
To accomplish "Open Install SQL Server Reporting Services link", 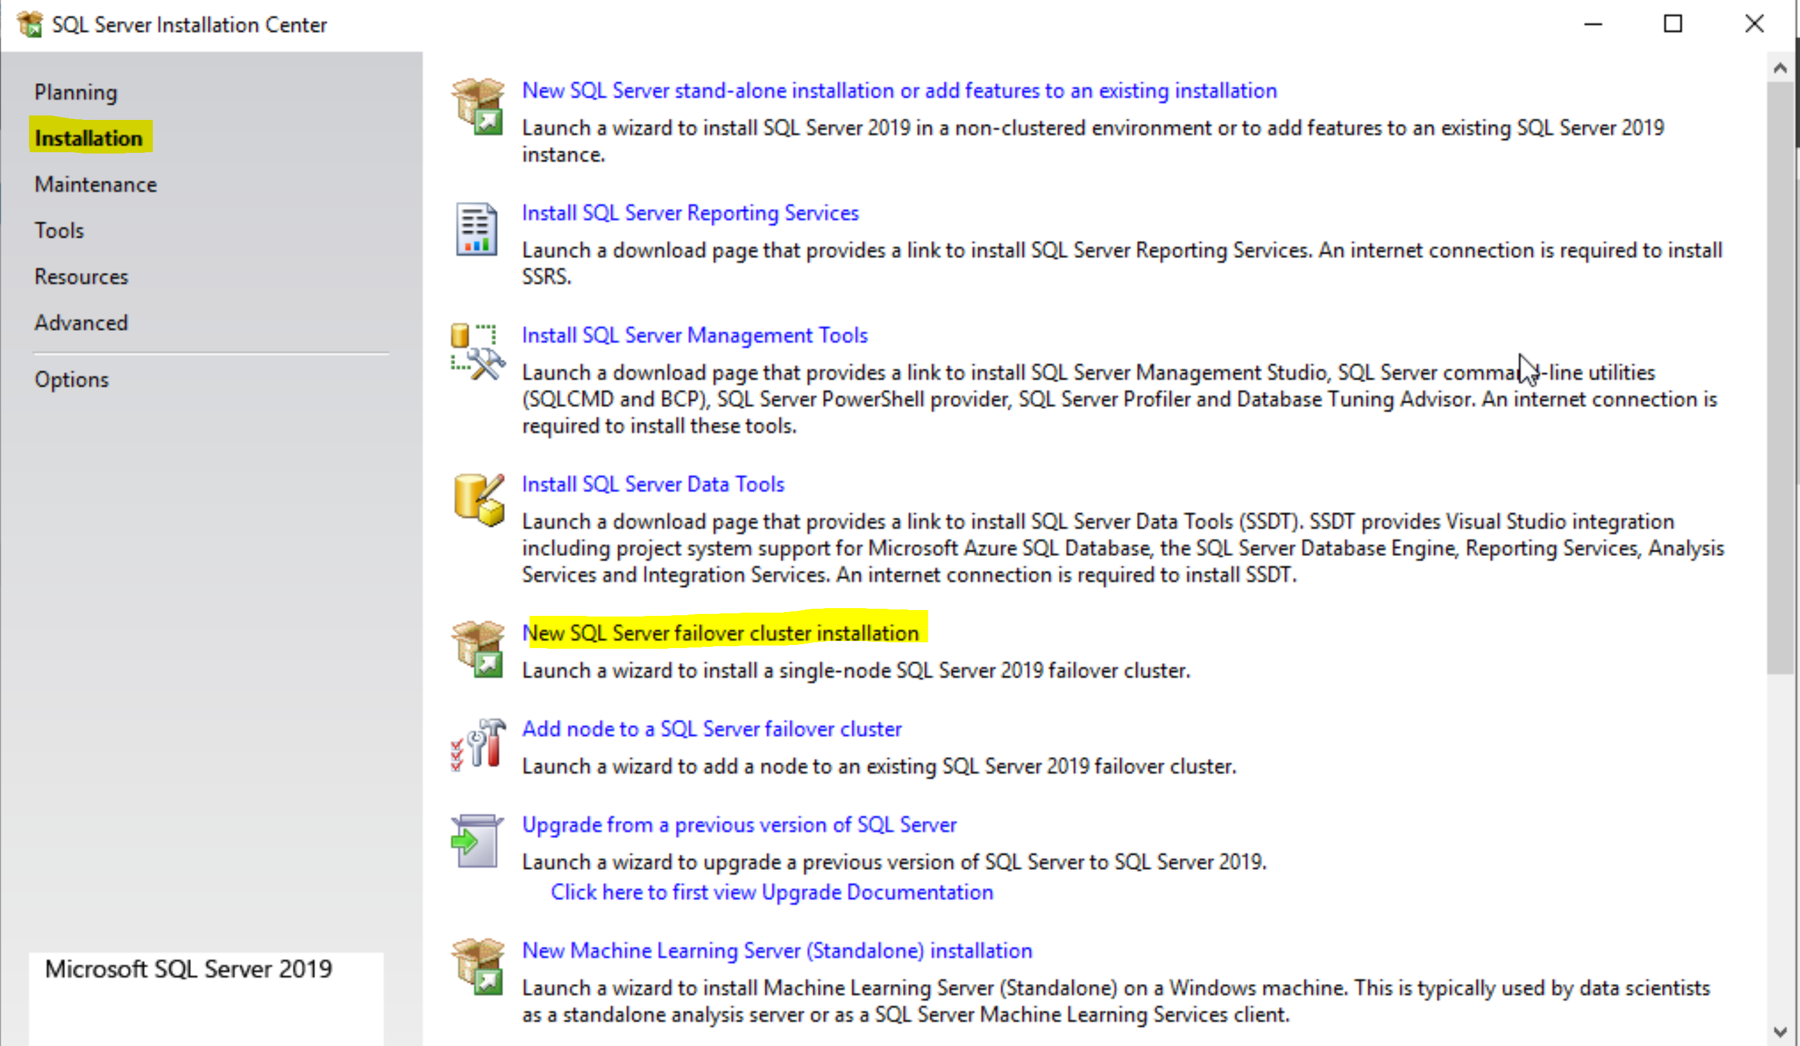I will point(690,213).
